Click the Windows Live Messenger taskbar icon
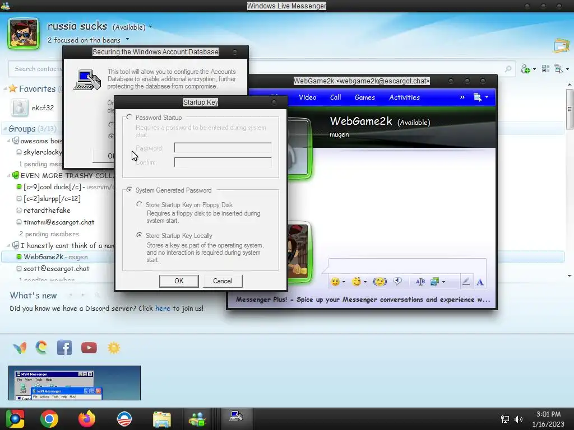The image size is (574, 430). click(197, 419)
